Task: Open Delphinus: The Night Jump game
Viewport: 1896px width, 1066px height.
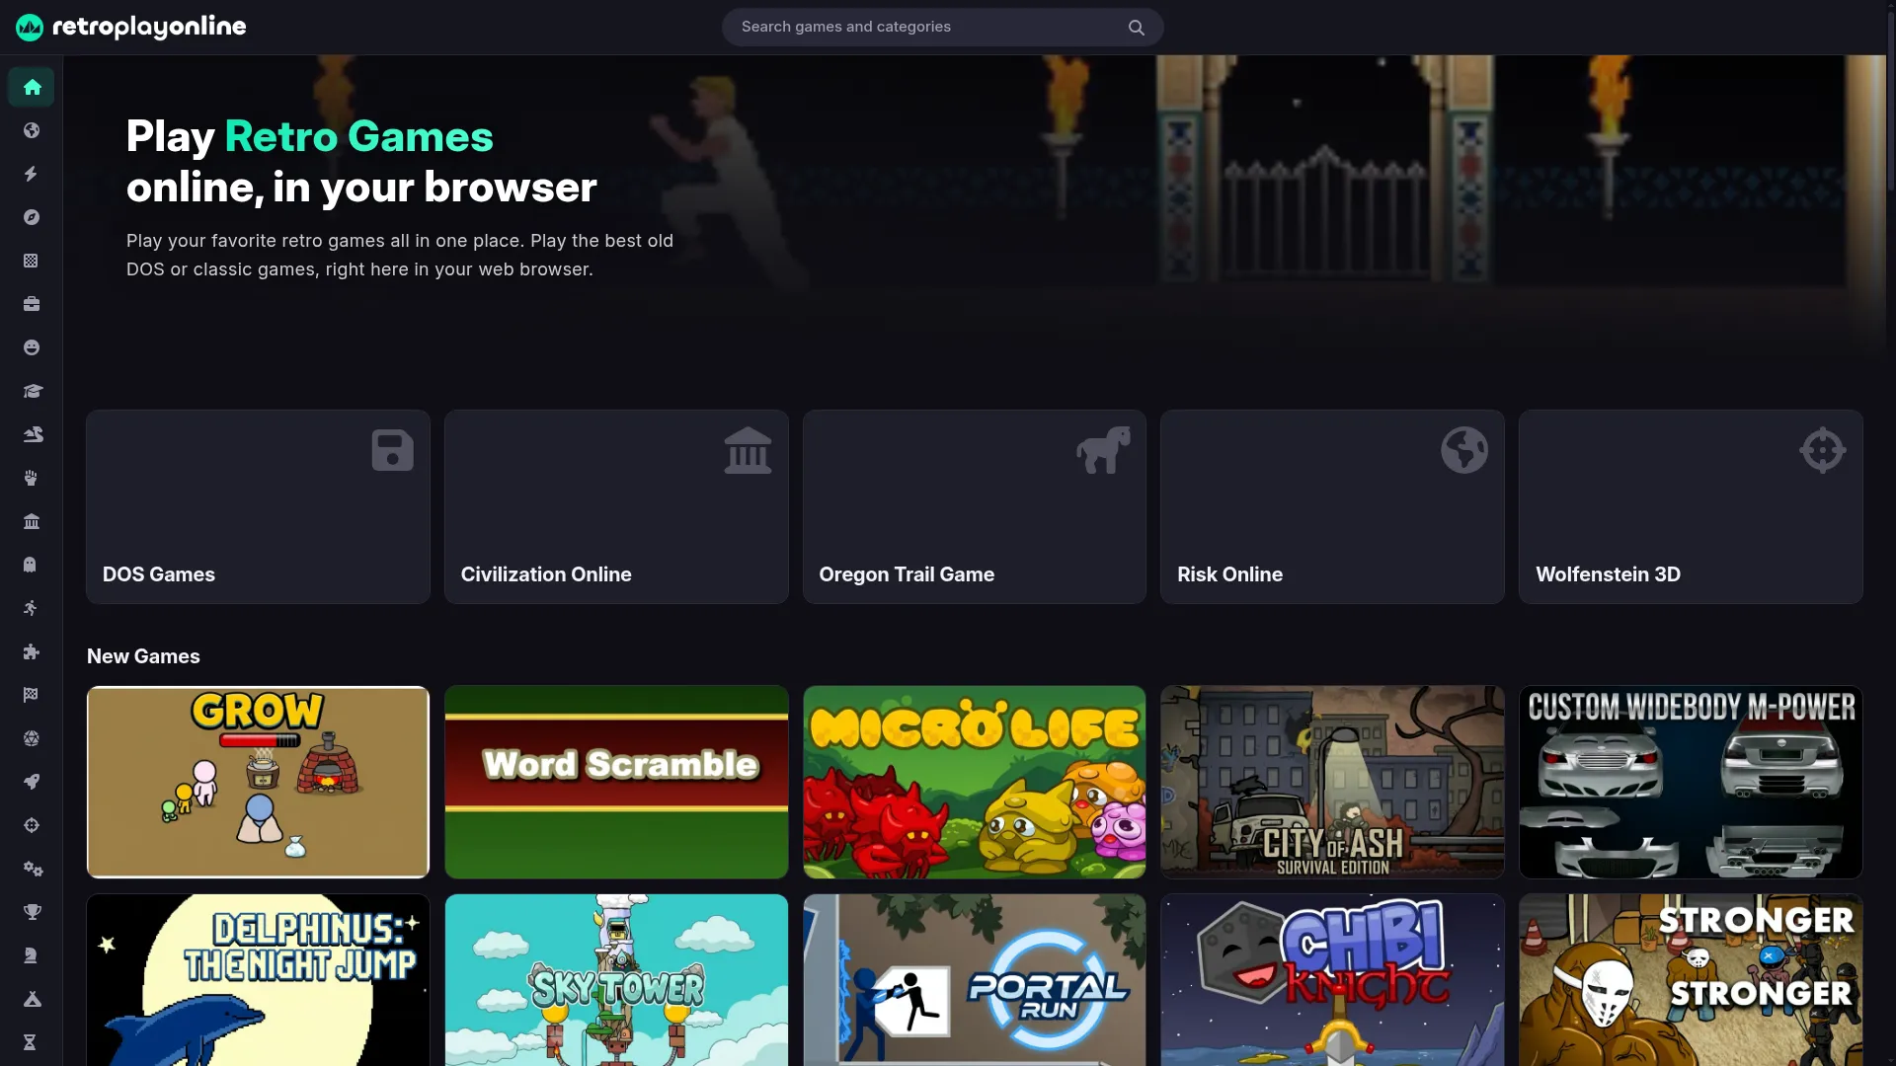Action: (x=258, y=980)
